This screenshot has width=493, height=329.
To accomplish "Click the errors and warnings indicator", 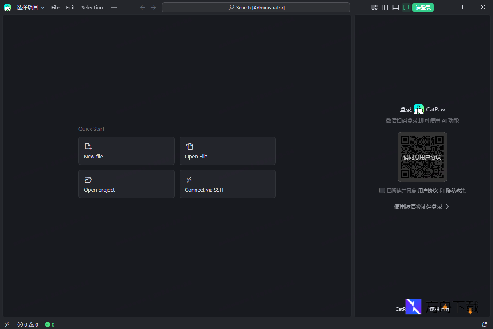I will tap(28, 324).
